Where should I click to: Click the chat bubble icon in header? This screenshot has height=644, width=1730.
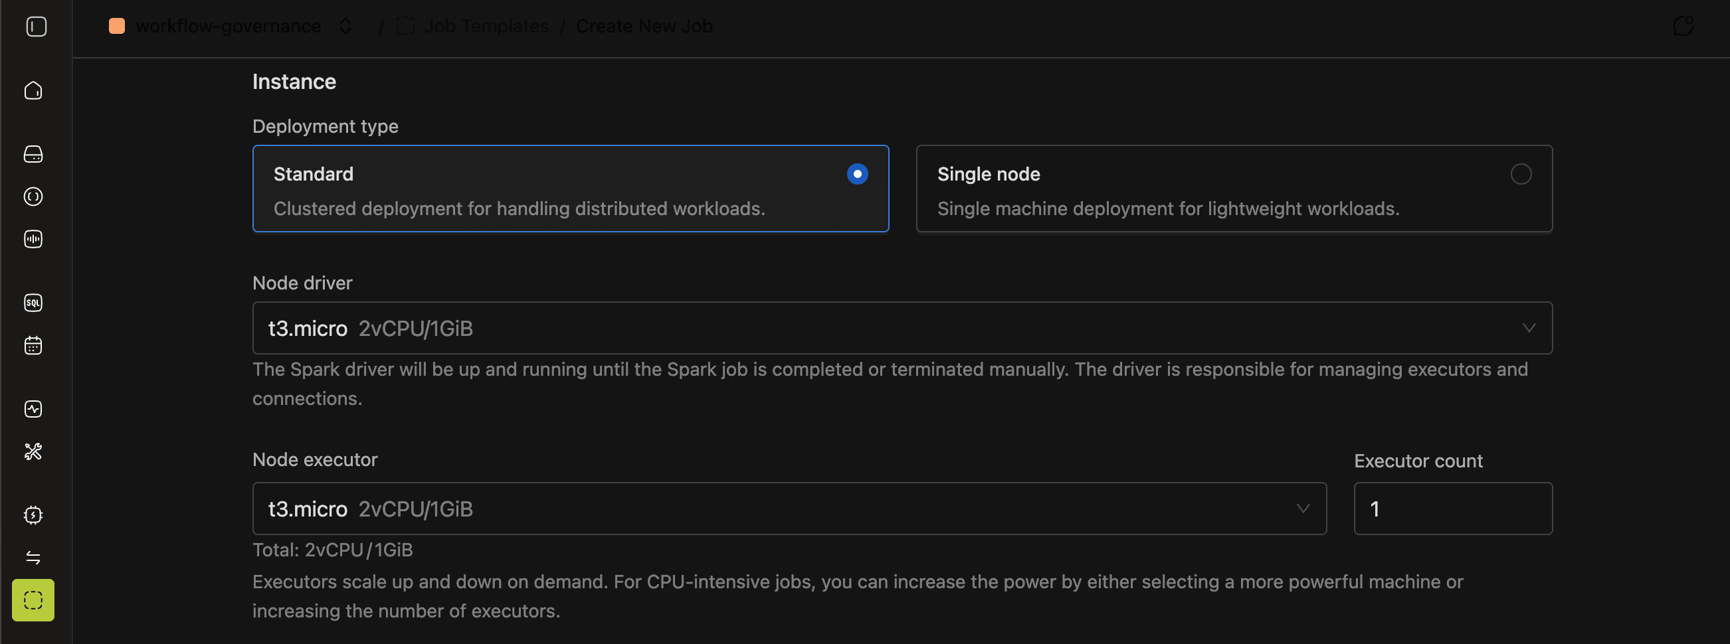coord(1683,26)
